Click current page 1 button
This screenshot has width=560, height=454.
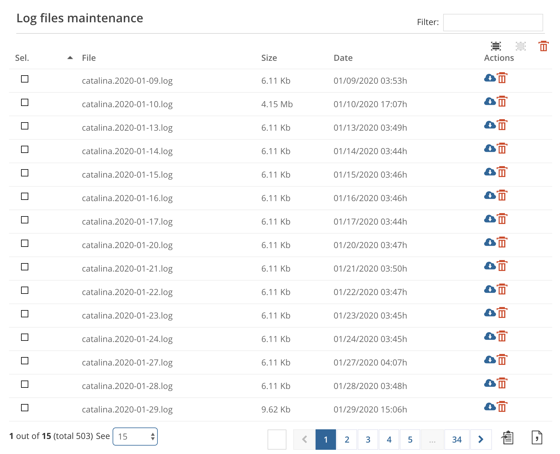(x=326, y=440)
